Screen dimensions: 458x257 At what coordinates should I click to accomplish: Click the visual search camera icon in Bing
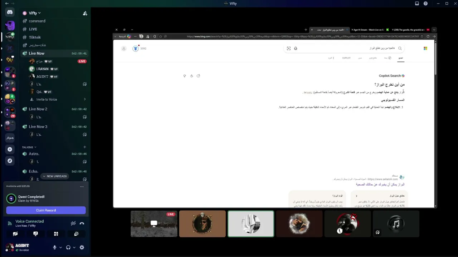pyautogui.click(x=289, y=48)
